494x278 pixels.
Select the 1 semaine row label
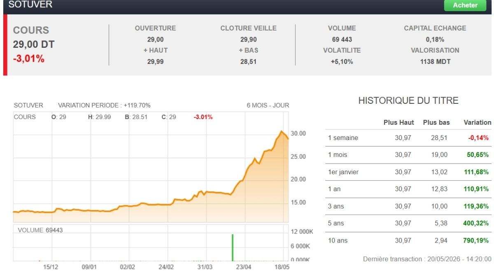[343, 138]
